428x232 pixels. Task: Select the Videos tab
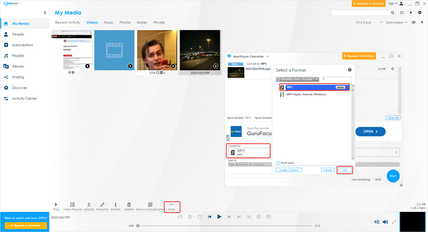pyautogui.click(x=92, y=22)
